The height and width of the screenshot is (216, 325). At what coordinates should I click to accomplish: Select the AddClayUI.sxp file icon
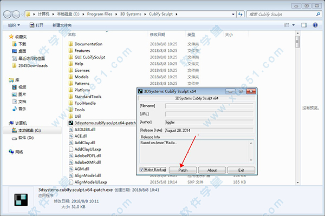pos(70,149)
